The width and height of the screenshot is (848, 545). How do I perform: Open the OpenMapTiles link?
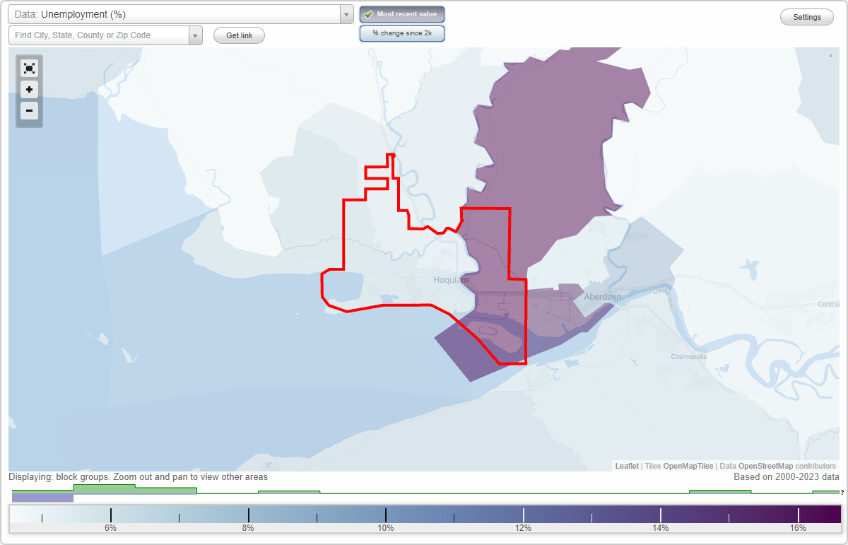click(x=688, y=466)
